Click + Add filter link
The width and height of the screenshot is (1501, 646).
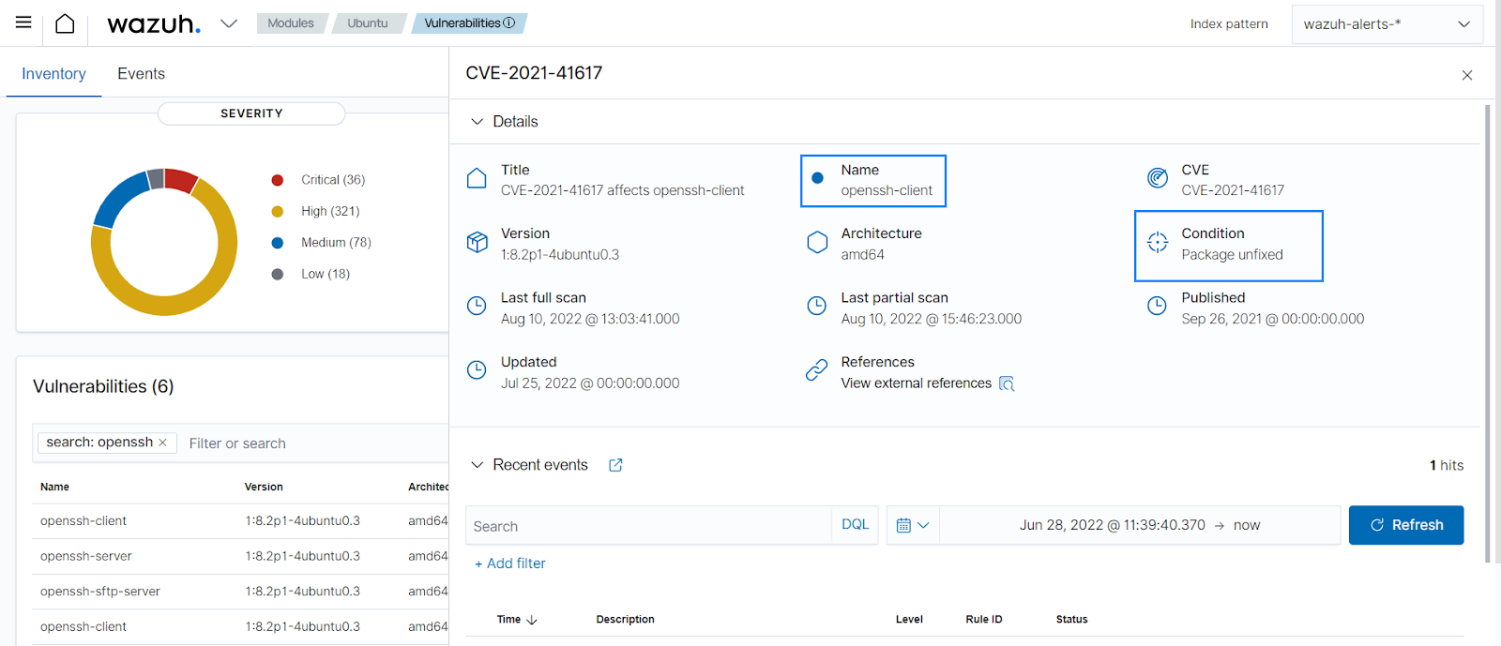(x=510, y=563)
